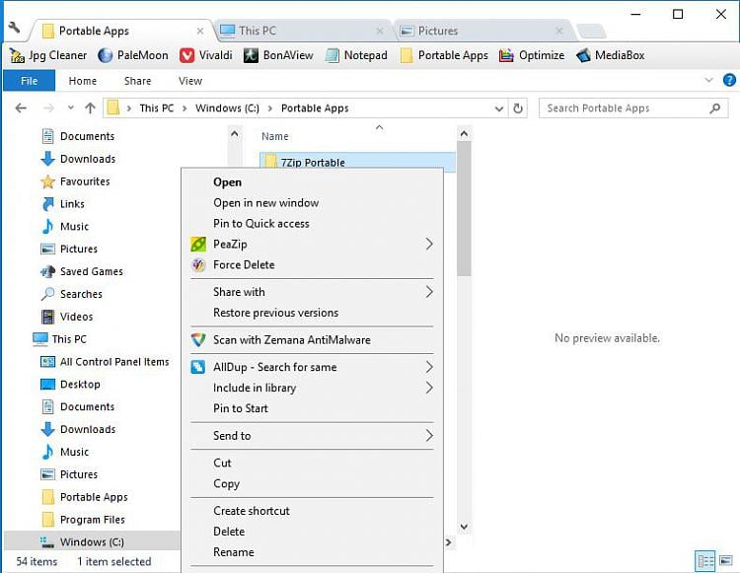
Task: Open Videos in the navigation pane
Action: [67, 317]
